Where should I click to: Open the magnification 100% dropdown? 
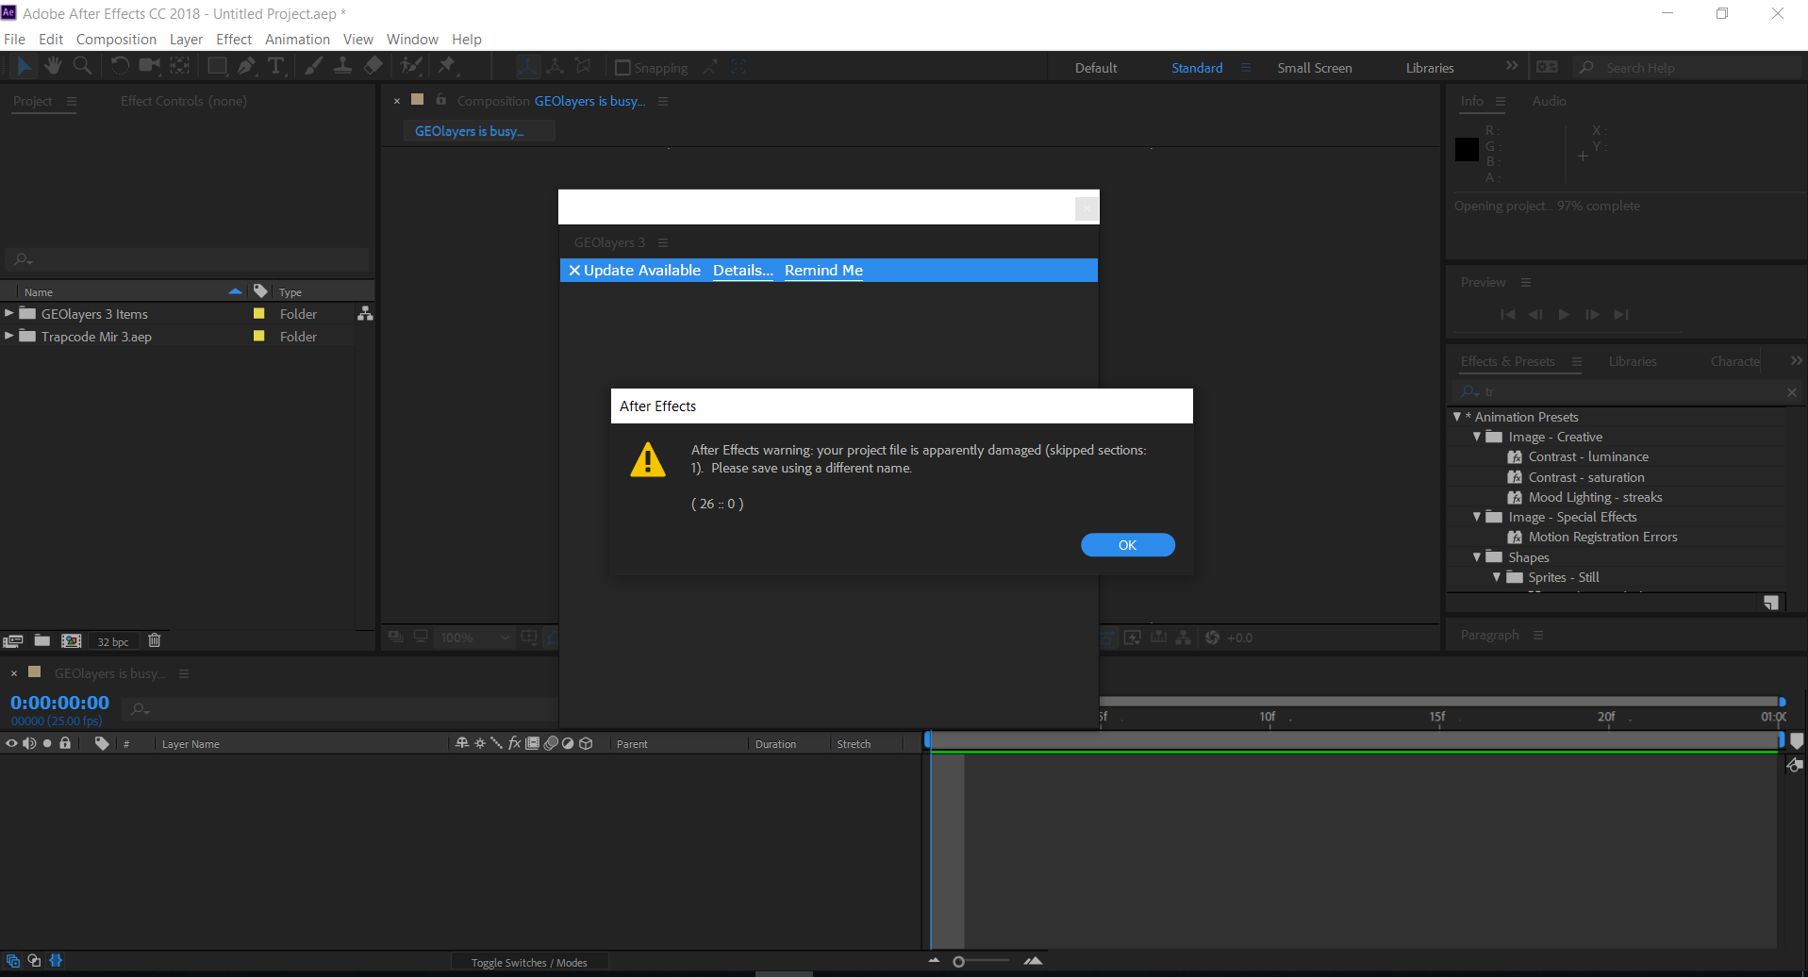point(476,638)
